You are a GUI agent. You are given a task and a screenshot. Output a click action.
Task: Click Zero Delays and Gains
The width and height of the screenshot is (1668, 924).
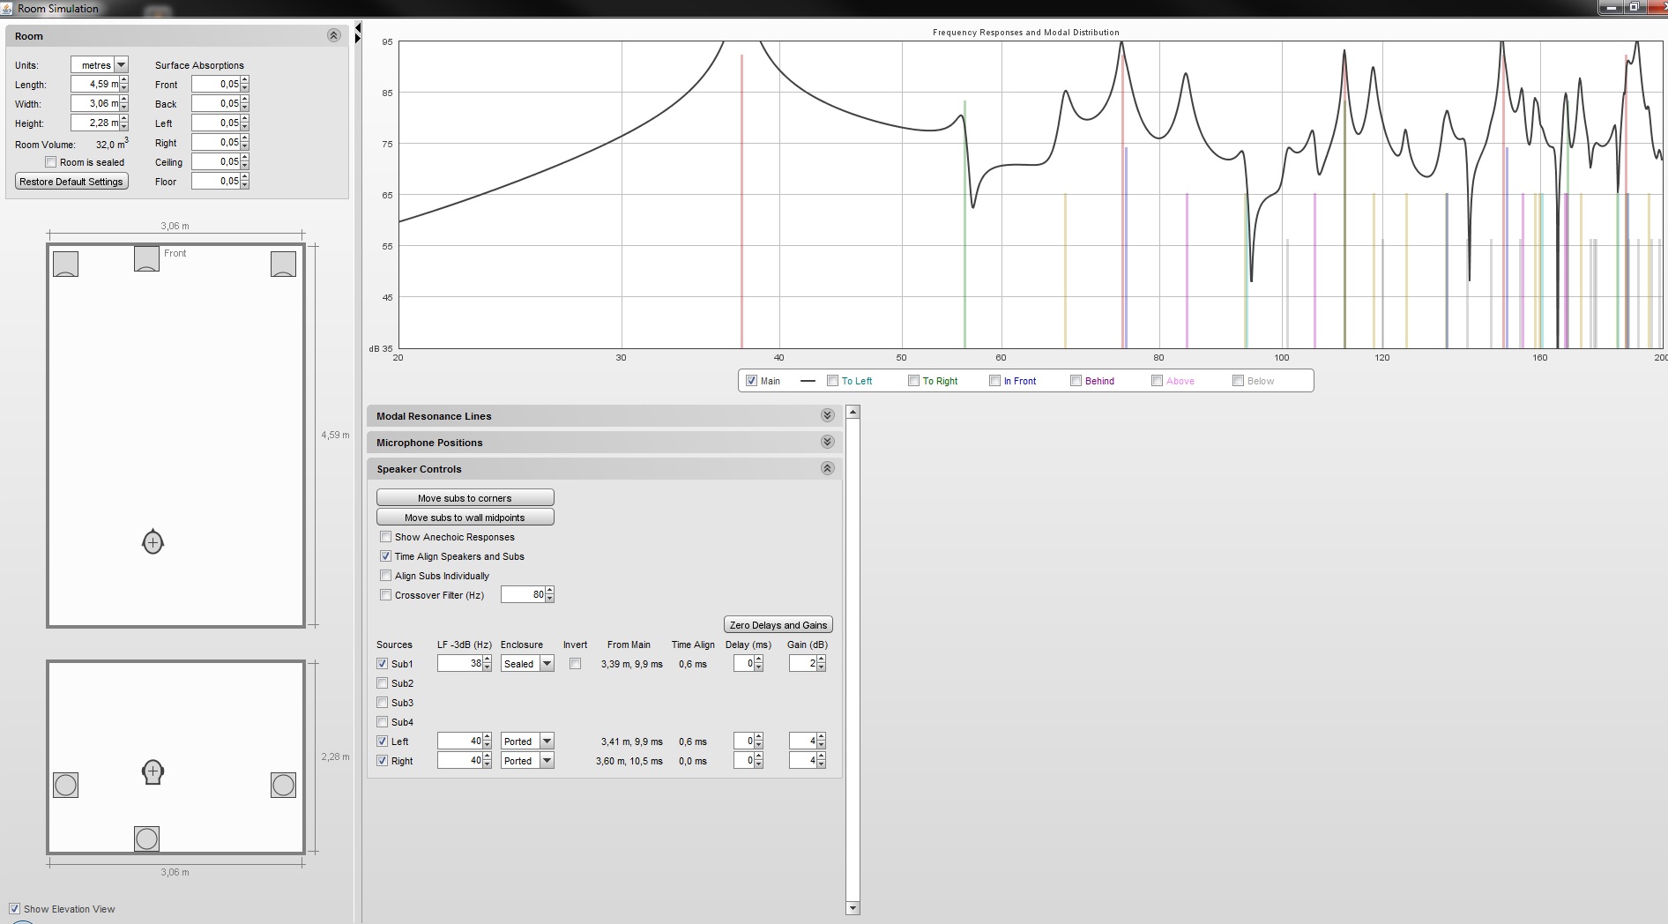(x=778, y=625)
